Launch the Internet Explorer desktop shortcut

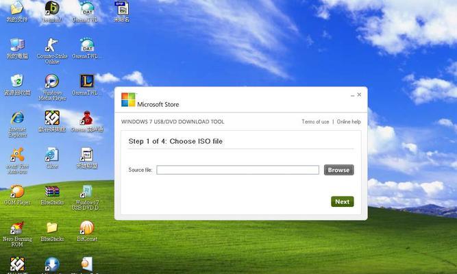point(18,124)
